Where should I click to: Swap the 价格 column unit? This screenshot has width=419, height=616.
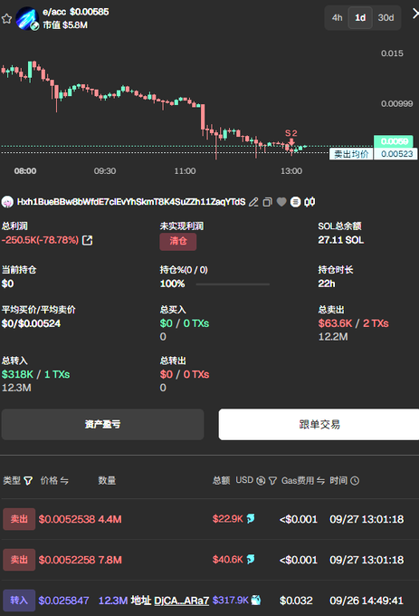pos(64,480)
